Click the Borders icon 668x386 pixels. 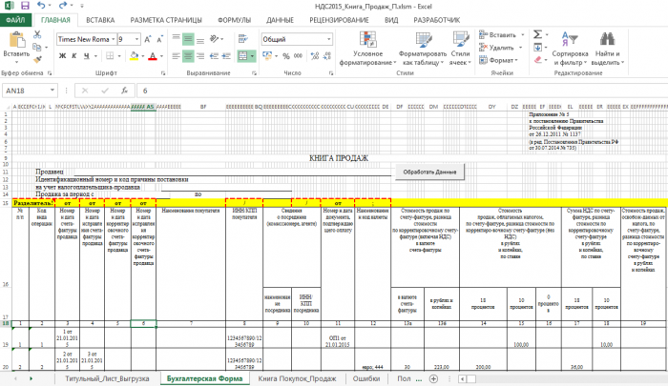click(110, 55)
